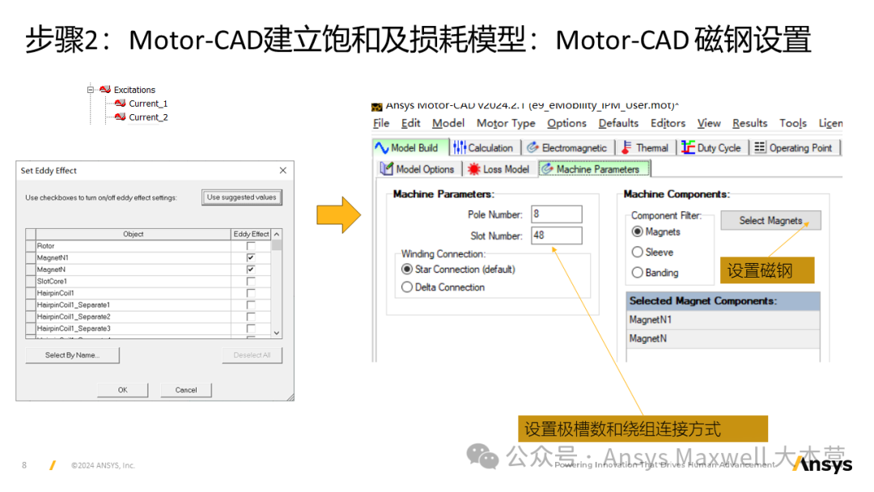Toggle Eddy Effect checkbox for Rotor

click(x=251, y=246)
